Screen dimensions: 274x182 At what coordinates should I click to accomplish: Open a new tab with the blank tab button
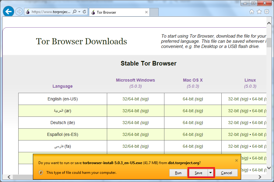coord(154,12)
